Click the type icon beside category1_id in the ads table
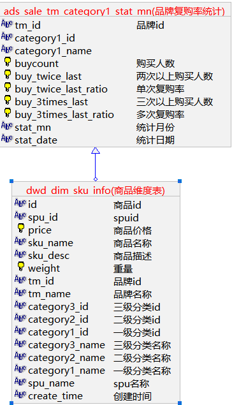 point(7,37)
